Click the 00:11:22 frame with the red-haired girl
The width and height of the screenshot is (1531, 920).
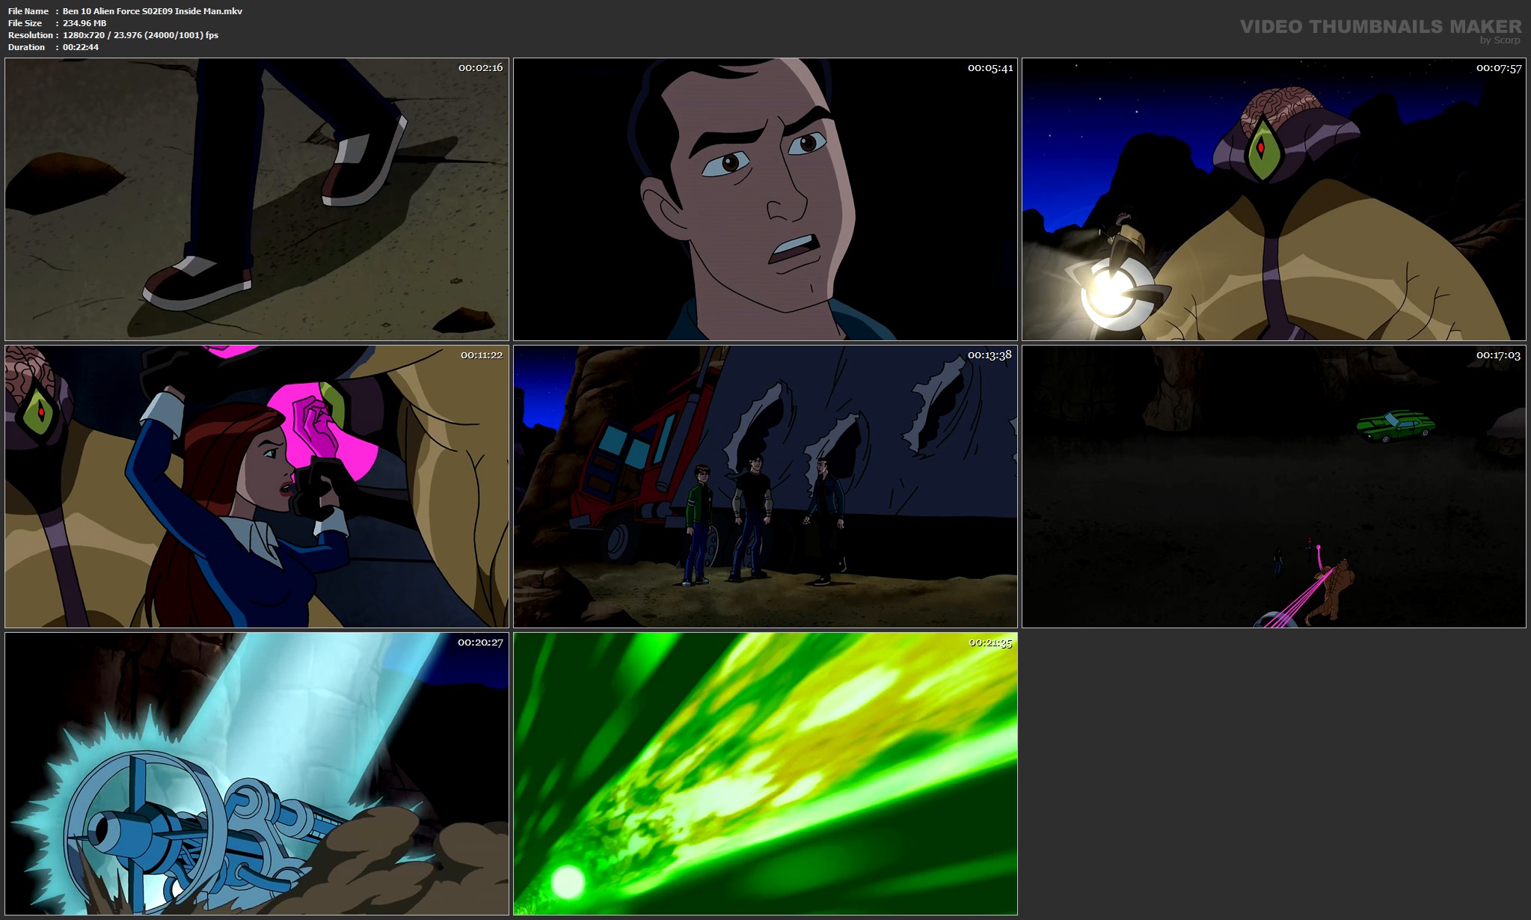[257, 486]
